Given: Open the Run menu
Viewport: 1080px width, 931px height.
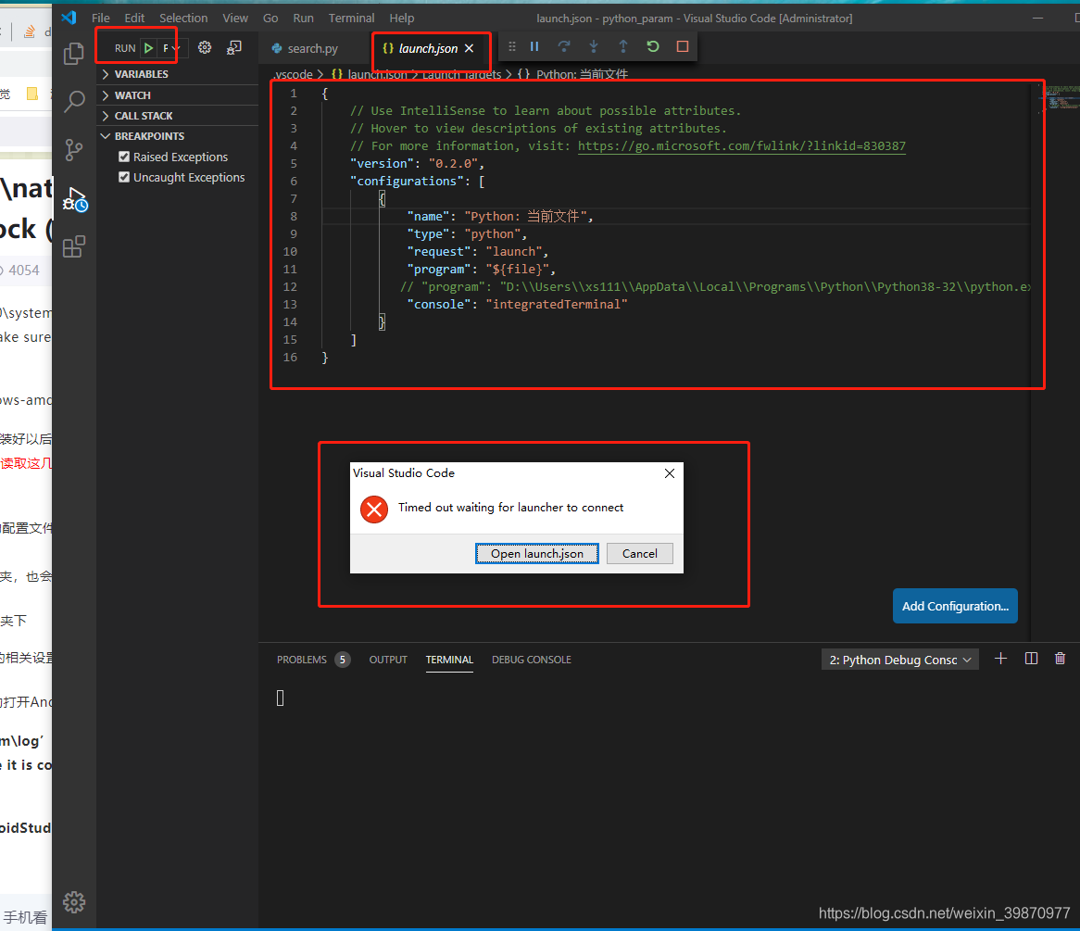Looking at the screenshot, I should pos(303,18).
